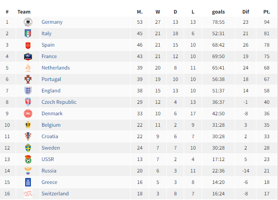This screenshot has width=278, height=200.
Task: Open the Russia team link
Action: point(49,171)
